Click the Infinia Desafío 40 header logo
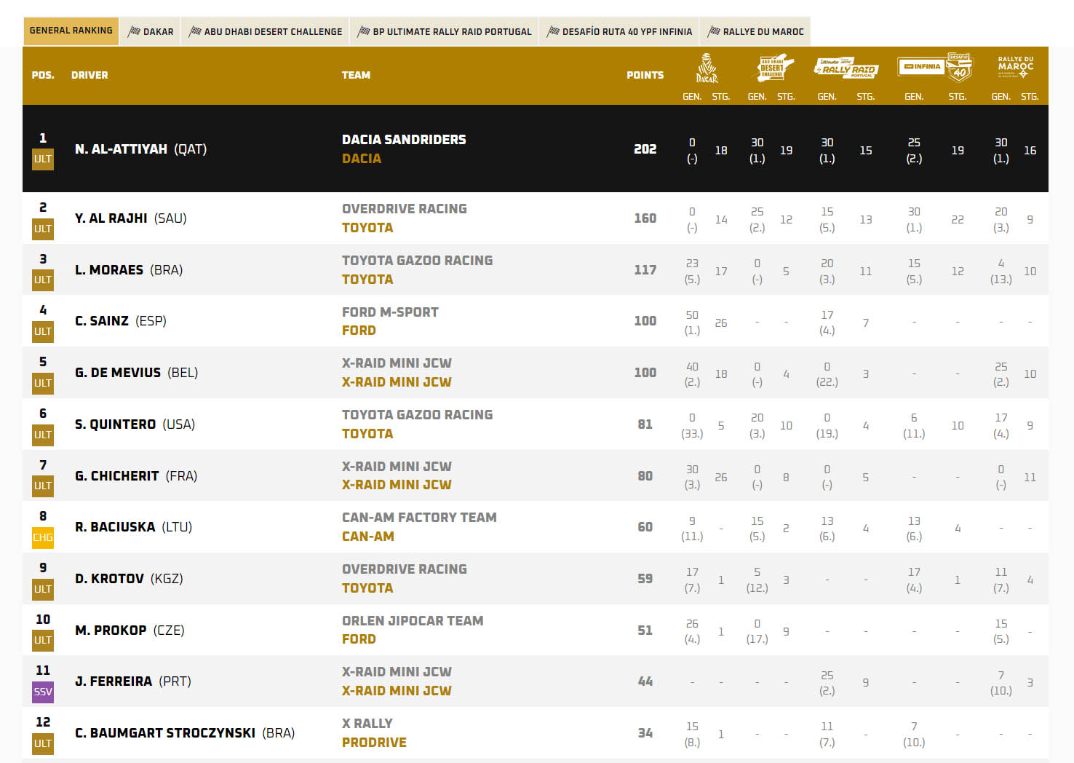This screenshot has height=763, width=1074. coord(936,67)
